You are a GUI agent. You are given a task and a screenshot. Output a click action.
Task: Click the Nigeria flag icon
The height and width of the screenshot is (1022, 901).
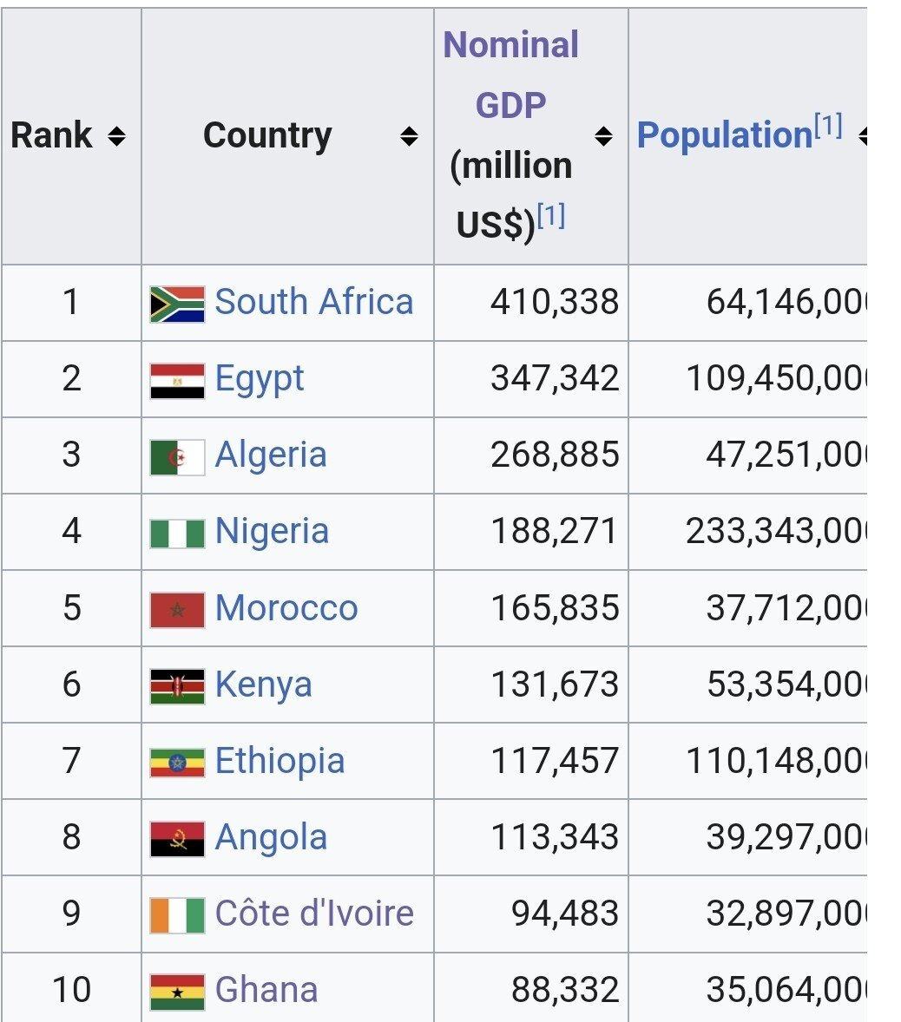tap(177, 533)
